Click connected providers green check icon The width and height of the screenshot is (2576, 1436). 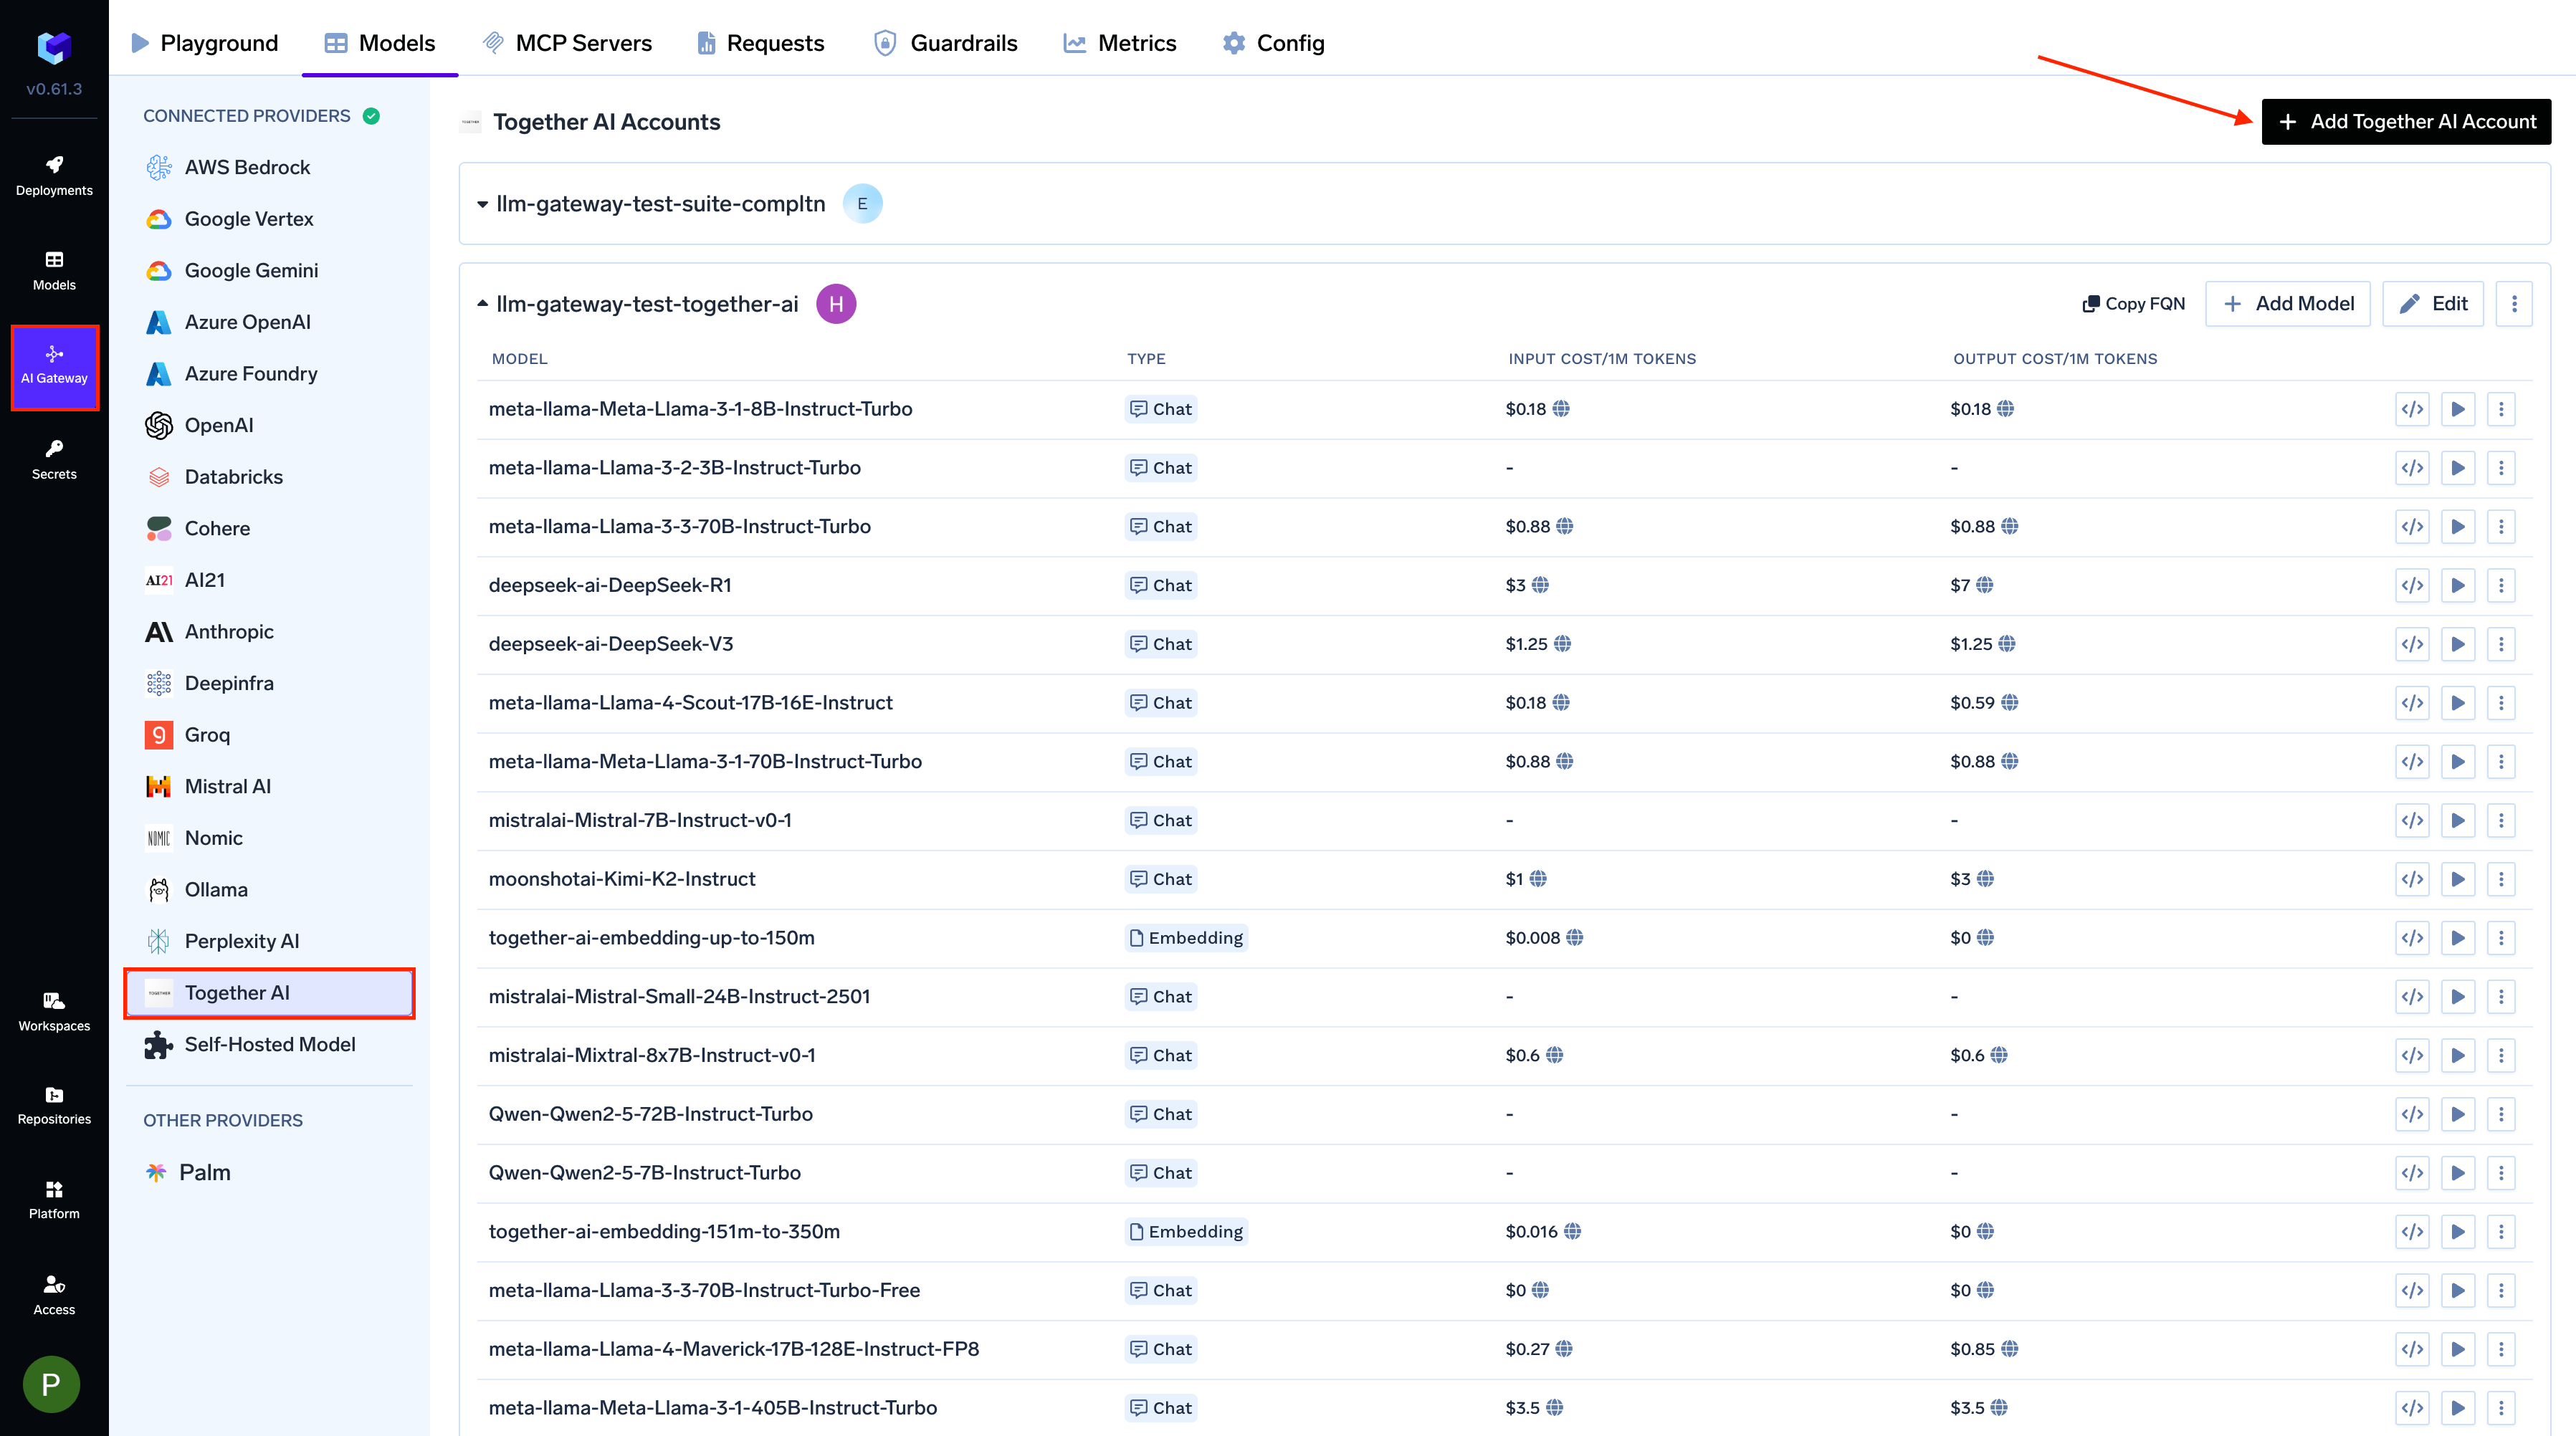[371, 116]
